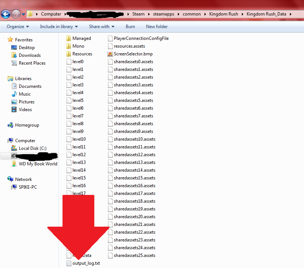Viewport: 304px width, 268px height.
Task: Expand the arrow after Computer in address bar
Action: pos(66,14)
